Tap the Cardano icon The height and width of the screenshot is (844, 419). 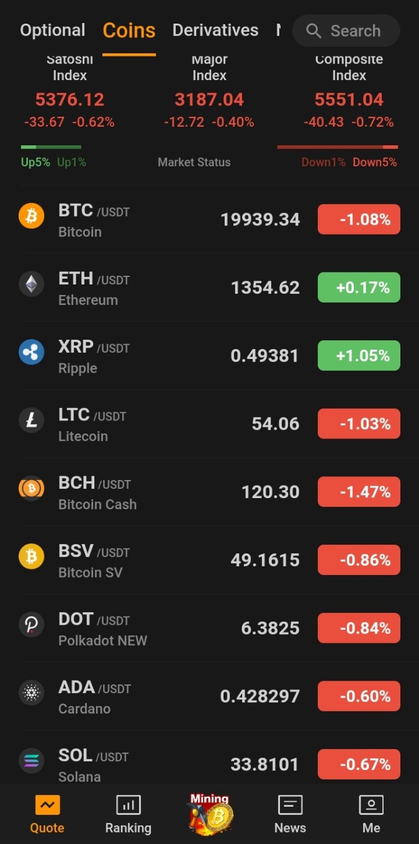click(x=31, y=693)
